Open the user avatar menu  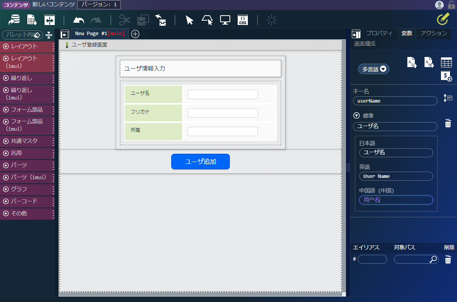pos(439,5)
